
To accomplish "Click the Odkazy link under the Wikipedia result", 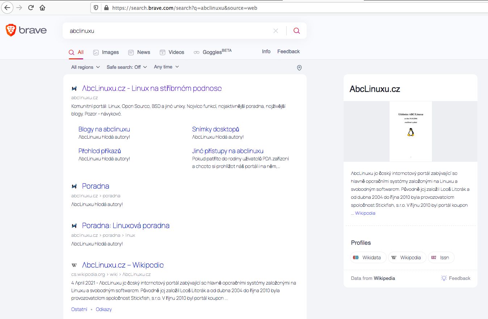I will (104, 309).
